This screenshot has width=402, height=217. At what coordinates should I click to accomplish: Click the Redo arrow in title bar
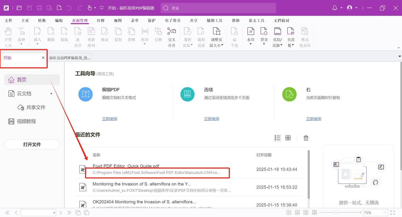tap(80, 8)
